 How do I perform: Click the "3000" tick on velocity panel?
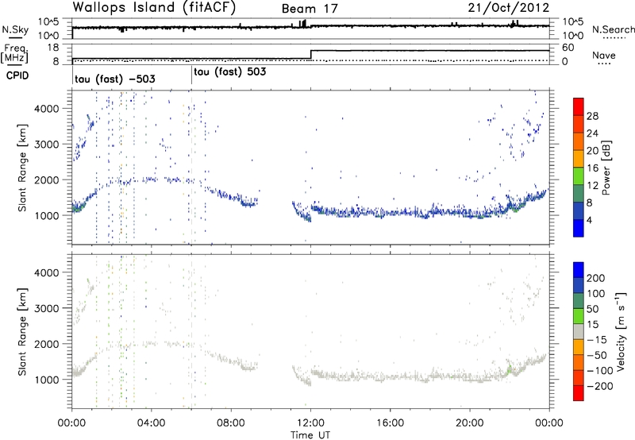[46, 308]
